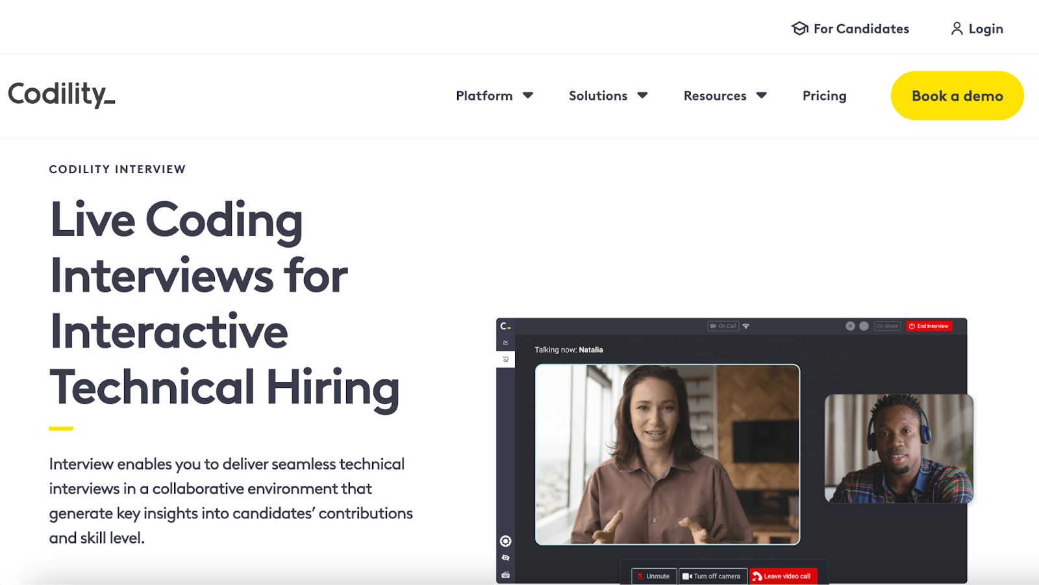Toggle the eye visibility icon in sidebar
The height and width of the screenshot is (585, 1039).
point(505,557)
